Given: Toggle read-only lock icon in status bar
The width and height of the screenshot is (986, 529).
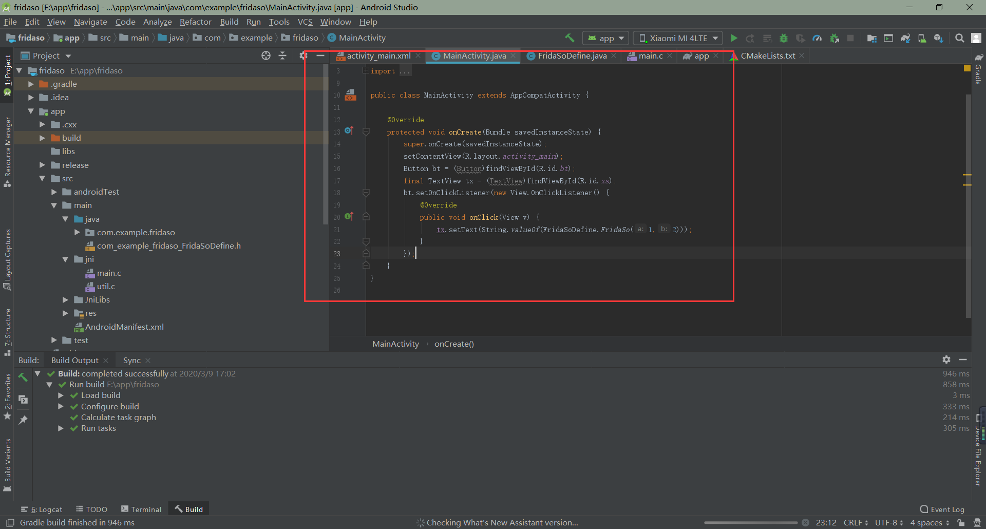Looking at the screenshot, I should click(x=961, y=522).
